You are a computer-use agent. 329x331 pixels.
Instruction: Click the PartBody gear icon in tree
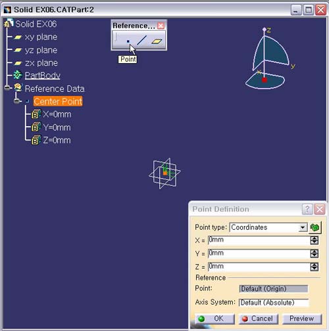click(x=18, y=75)
